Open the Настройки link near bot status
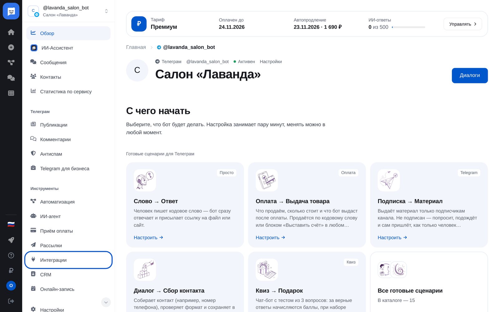 coord(271,61)
